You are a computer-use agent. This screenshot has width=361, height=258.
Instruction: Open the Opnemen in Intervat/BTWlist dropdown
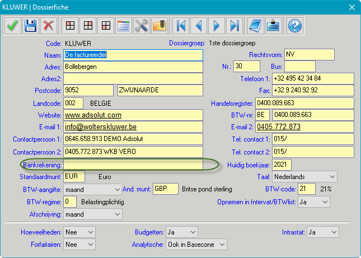325,201
